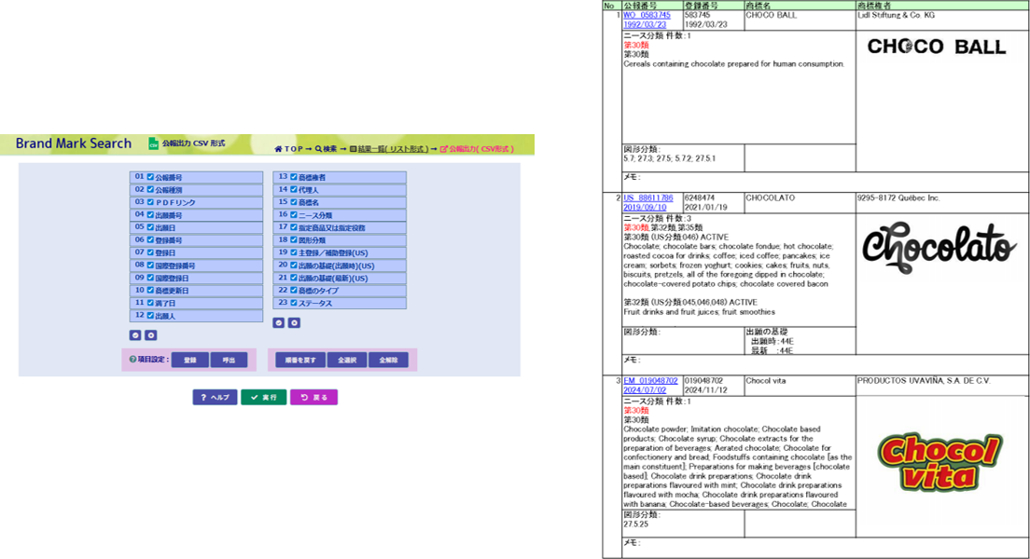The width and height of the screenshot is (1030, 559).
Task: Click the registration number '583745' cell
Action: (714, 20)
